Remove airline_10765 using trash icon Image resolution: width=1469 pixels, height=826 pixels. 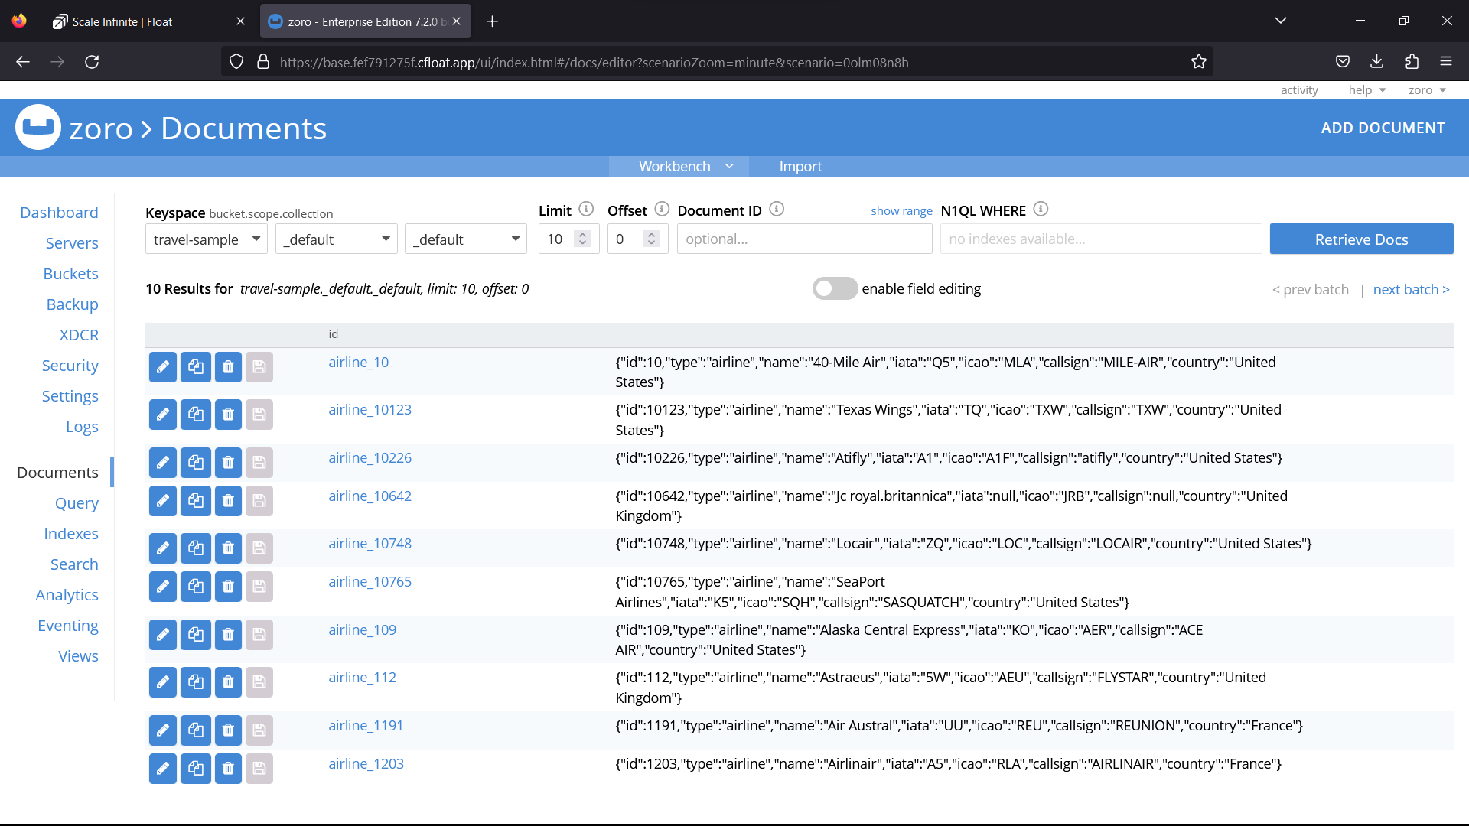tap(228, 587)
